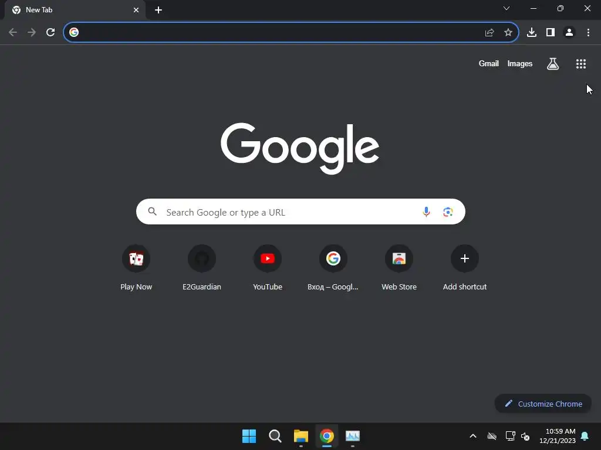This screenshot has height=450, width=601.
Task: Open the tab search chevron
Action: click(507, 8)
